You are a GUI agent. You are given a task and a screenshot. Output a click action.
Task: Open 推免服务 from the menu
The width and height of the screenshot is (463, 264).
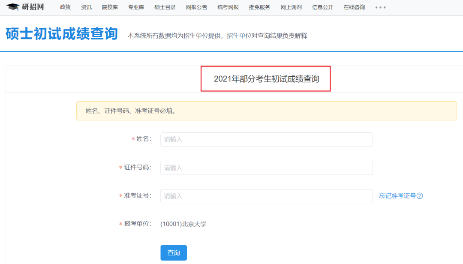(259, 7)
